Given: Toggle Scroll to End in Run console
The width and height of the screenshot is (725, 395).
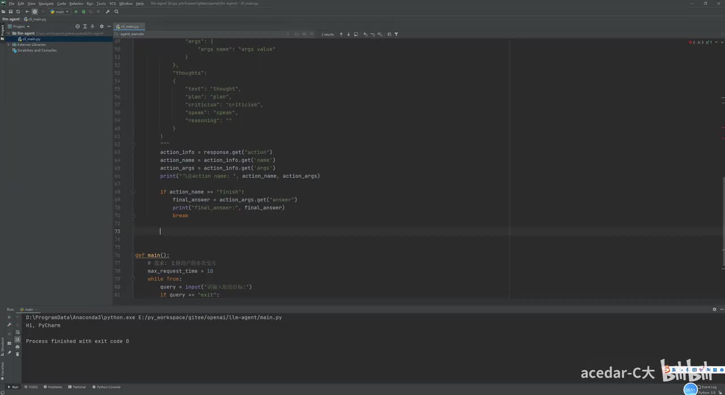Looking at the screenshot, I should click(x=18, y=340).
